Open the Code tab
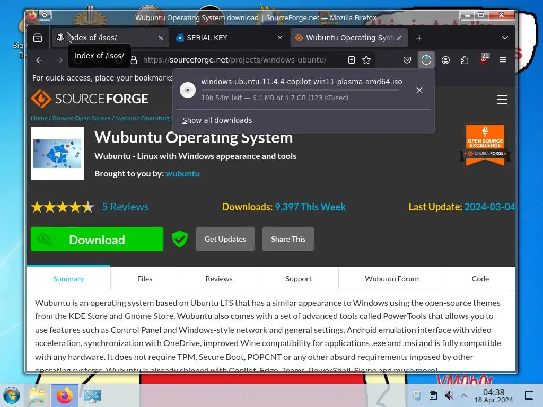Image resolution: width=543 pixels, height=407 pixels. [x=480, y=279]
